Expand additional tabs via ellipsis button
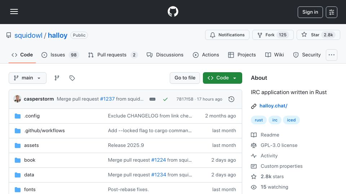346x194 pixels. coord(332,55)
